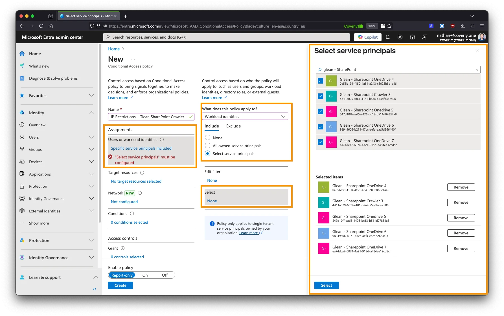Switch policy enablement to Off

point(165,275)
